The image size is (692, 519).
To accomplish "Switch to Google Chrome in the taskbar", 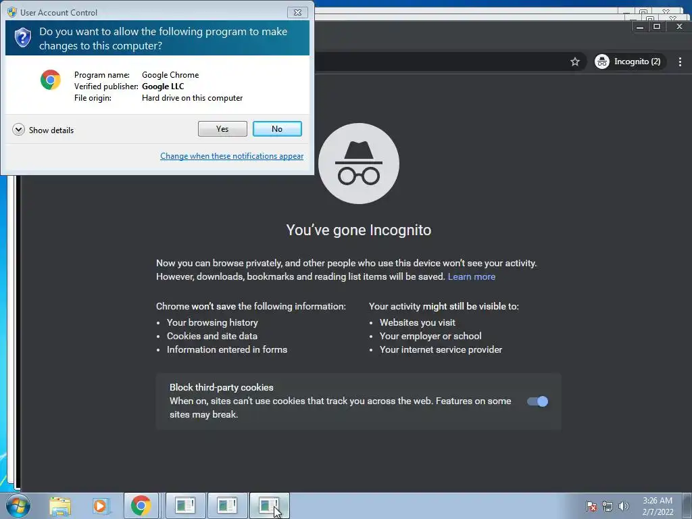I will pyautogui.click(x=141, y=505).
